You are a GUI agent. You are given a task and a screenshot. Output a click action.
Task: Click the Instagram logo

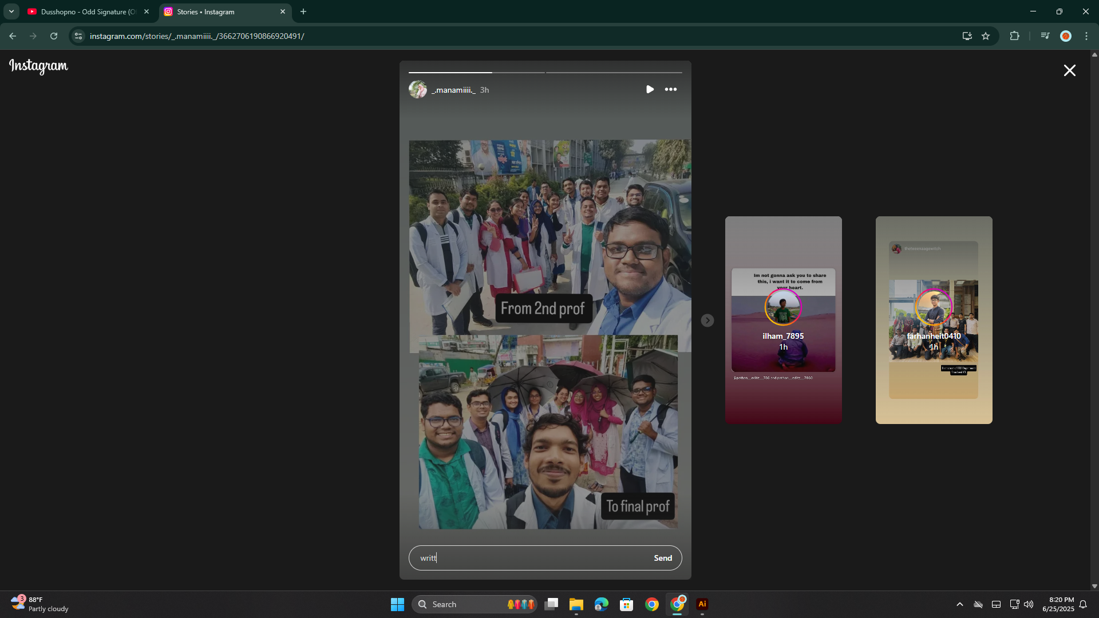coord(38,66)
